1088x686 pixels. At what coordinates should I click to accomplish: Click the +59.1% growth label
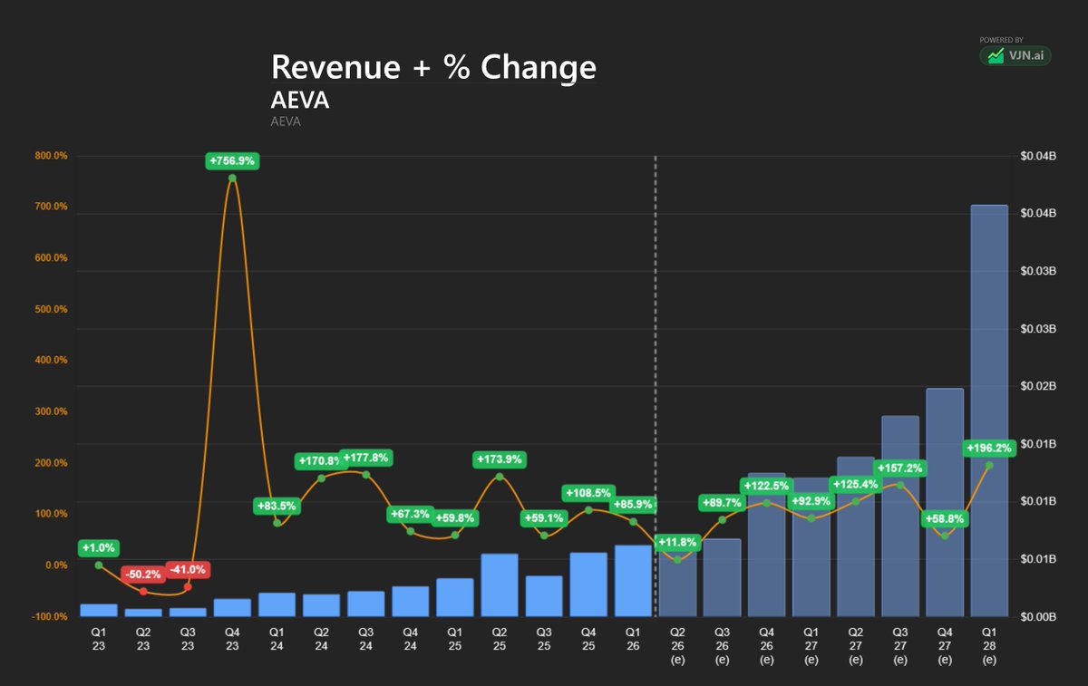click(544, 518)
